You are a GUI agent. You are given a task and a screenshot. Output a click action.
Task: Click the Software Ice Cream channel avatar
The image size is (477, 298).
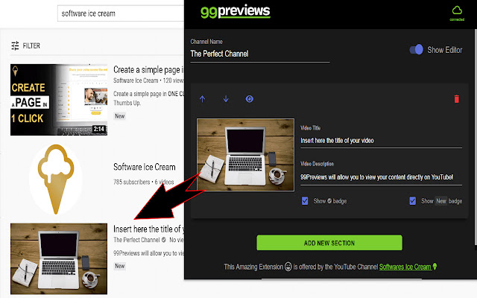tap(56, 179)
